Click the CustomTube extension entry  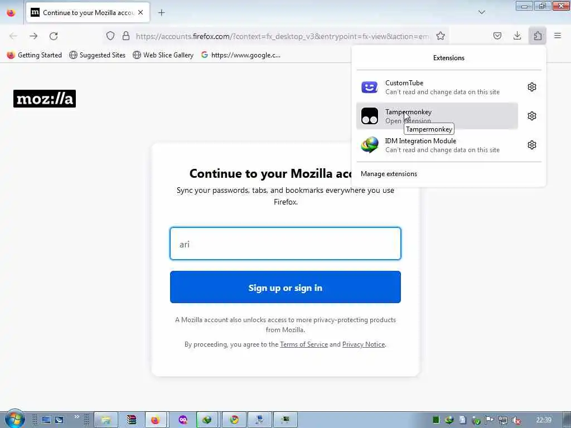(x=437, y=87)
